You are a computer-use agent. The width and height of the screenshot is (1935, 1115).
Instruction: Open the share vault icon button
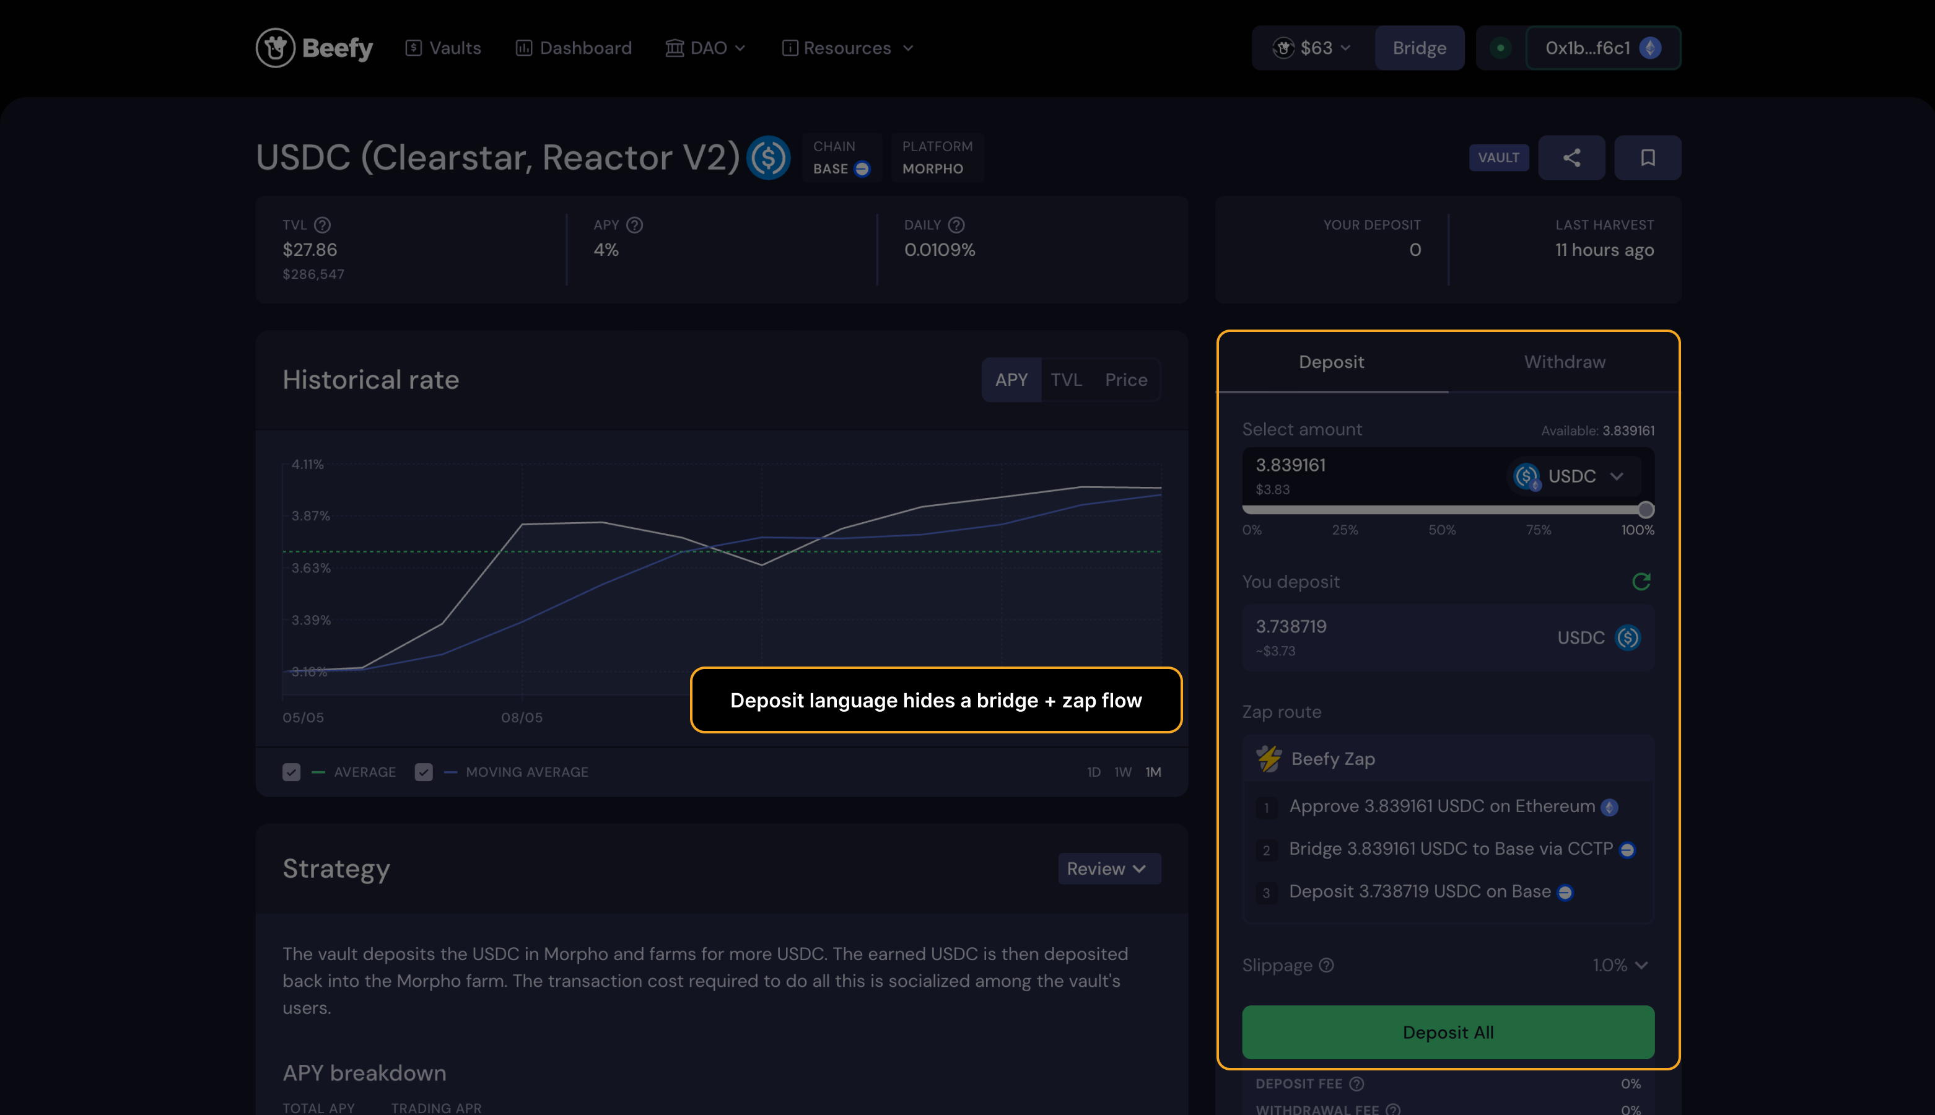pos(1571,158)
